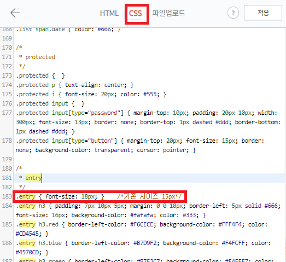Click line number 179 in gutter
The image size is (286, 262).
7,159
